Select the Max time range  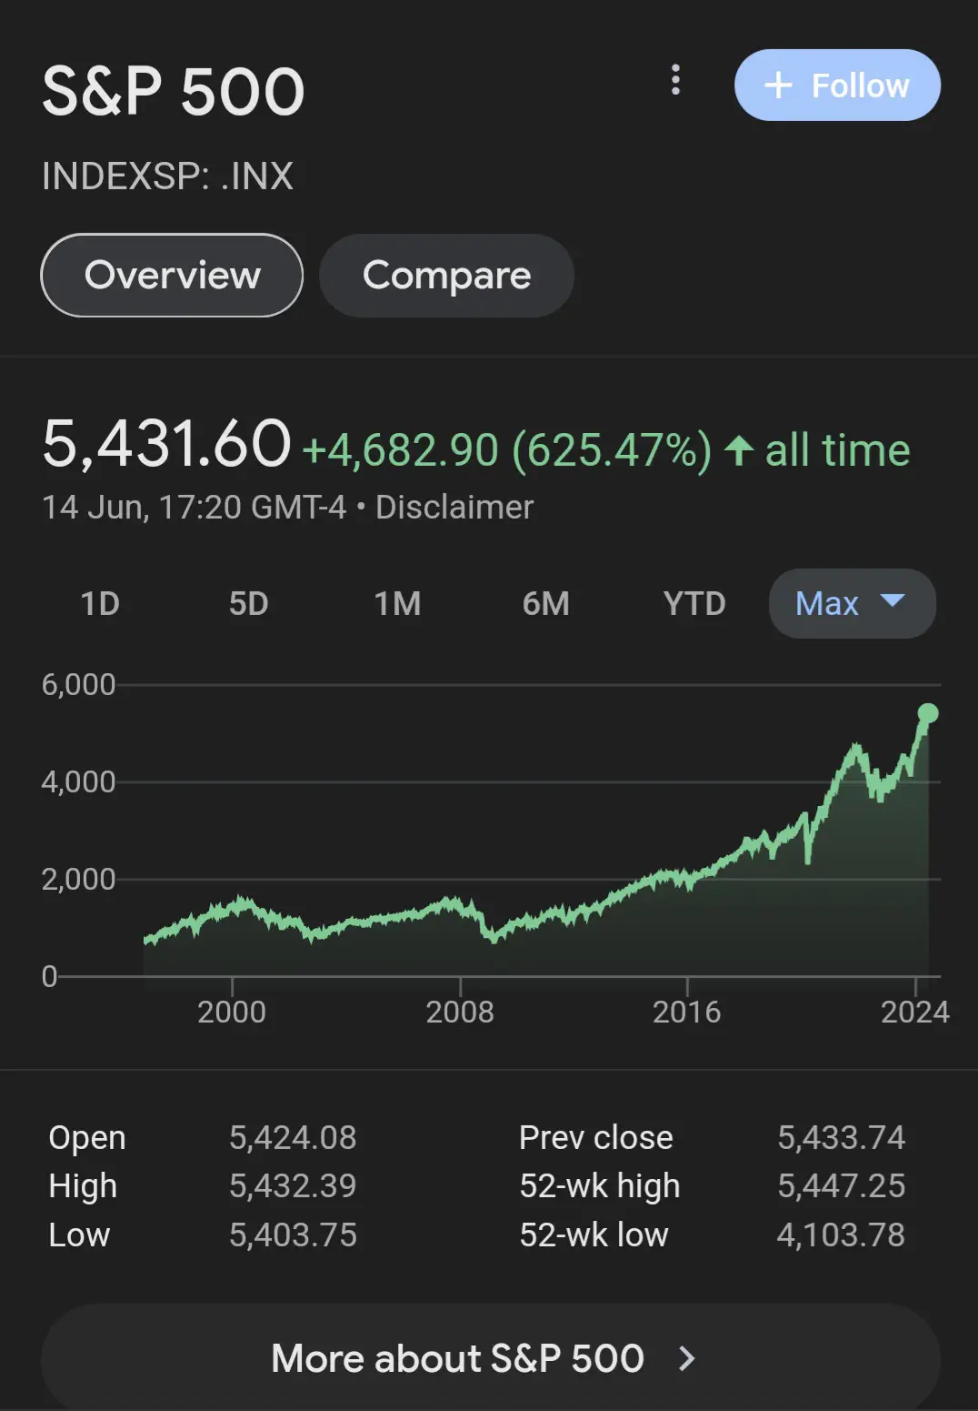tap(826, 603)
